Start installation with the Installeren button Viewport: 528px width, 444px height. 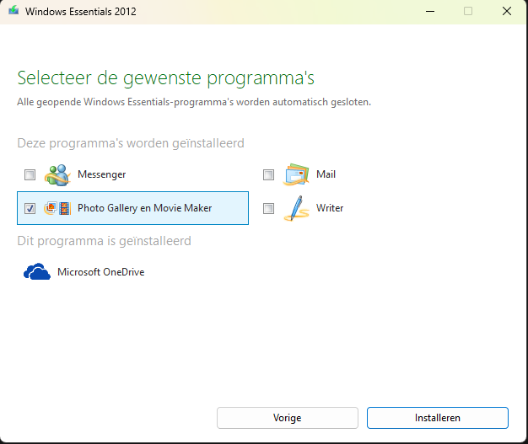(x=438, y=418)
